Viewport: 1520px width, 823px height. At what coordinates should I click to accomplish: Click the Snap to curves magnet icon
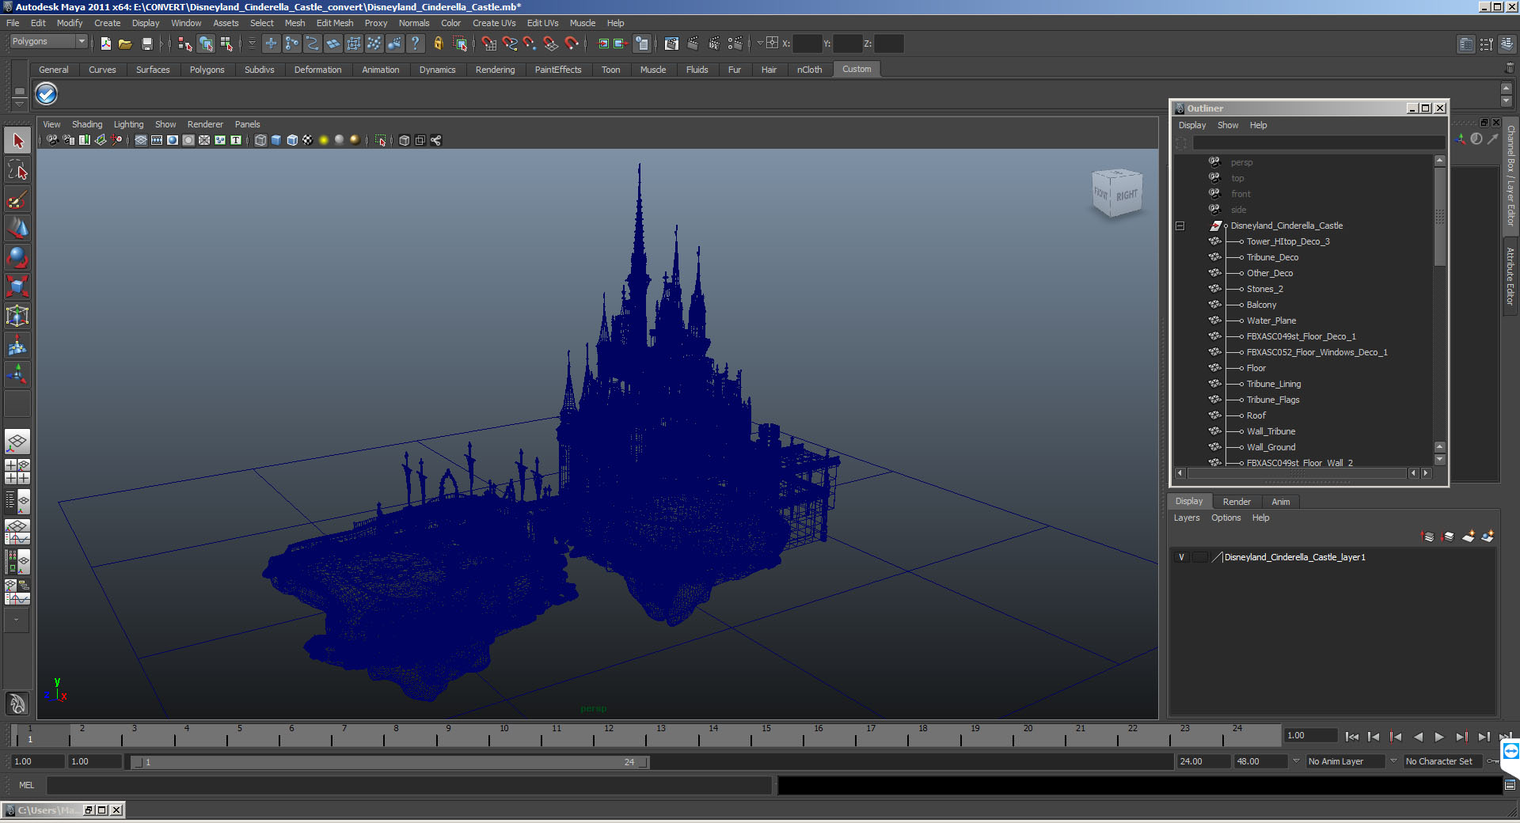click(510, 44)
